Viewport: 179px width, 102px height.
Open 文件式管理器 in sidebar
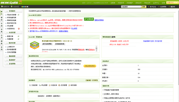(12, 52)
